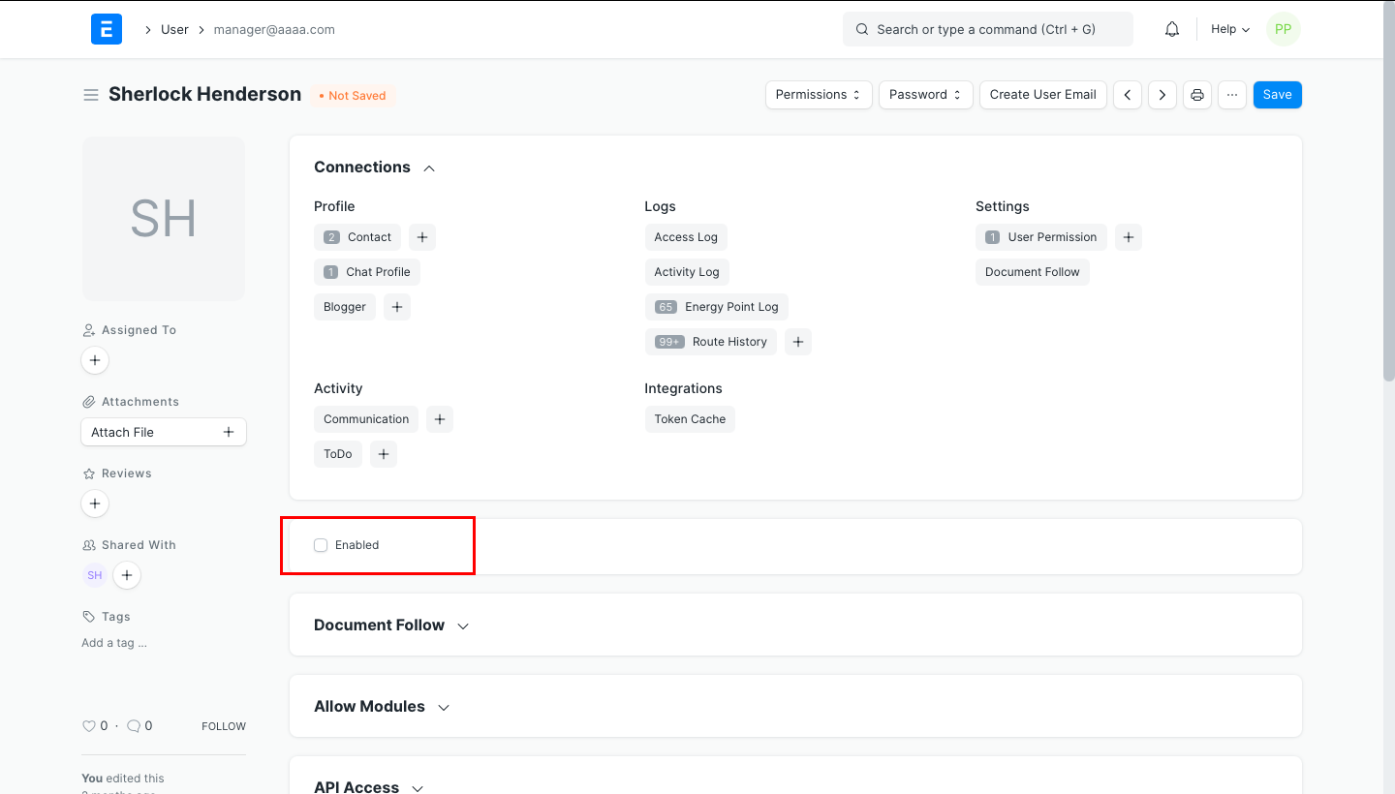Add an Assigned To user
This screenshot has height=794, width=1395.
95,361
